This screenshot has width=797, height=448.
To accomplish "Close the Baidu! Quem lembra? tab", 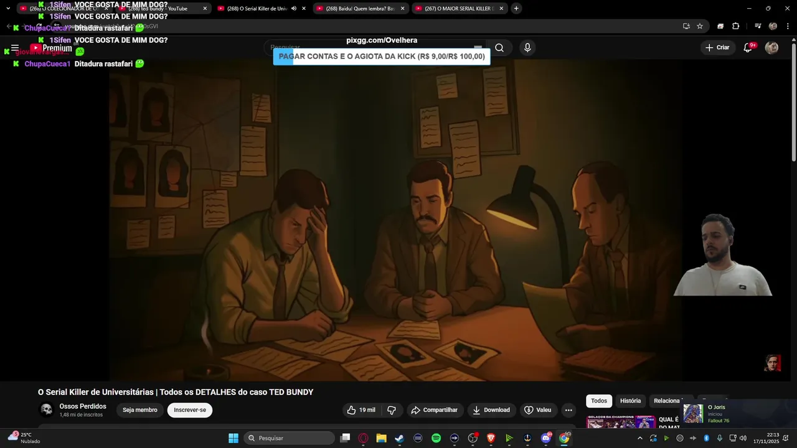I will tap(402, 9).
